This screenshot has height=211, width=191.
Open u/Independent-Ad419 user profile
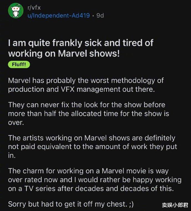59,15
